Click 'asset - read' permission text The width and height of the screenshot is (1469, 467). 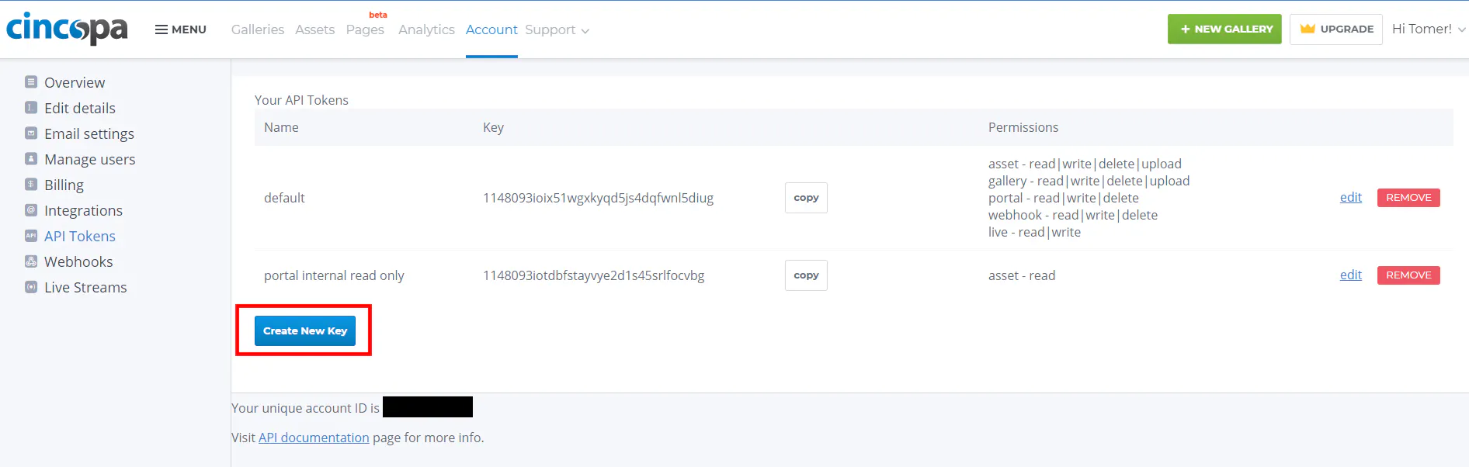(1022, 275)
